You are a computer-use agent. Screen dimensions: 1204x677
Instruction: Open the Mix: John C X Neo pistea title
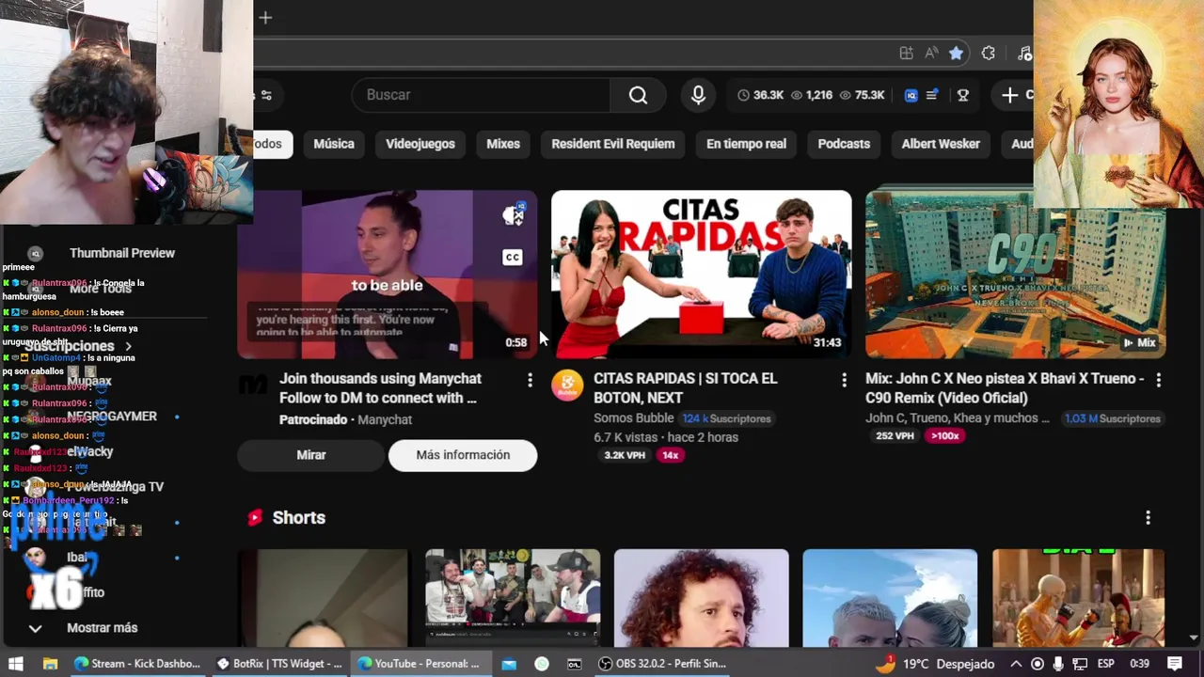[x=1005, y=388]
